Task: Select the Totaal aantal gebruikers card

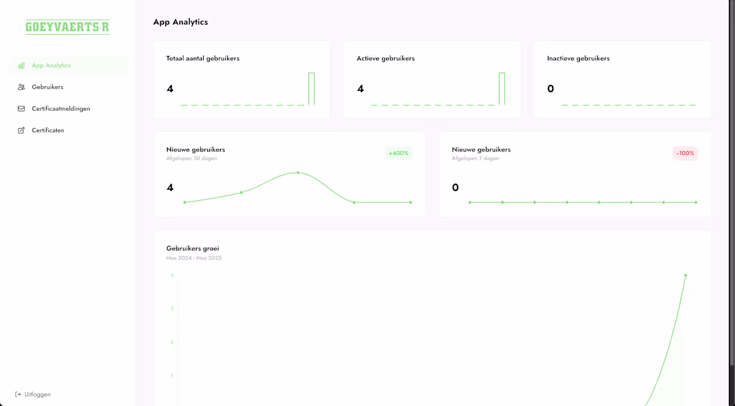Action: 242,79
